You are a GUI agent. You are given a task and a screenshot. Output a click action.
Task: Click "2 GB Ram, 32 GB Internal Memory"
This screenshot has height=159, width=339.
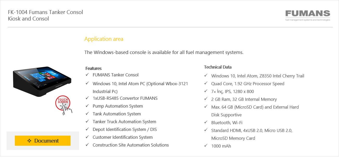244,99
